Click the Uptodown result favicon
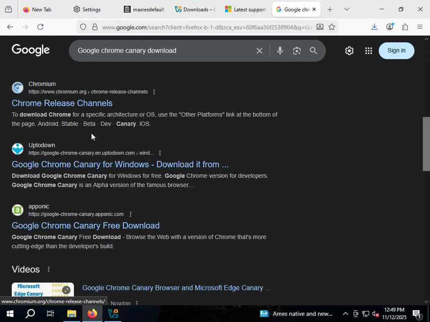Image resolution: width=430 pixels, height=322 pixels. [18, 149]
